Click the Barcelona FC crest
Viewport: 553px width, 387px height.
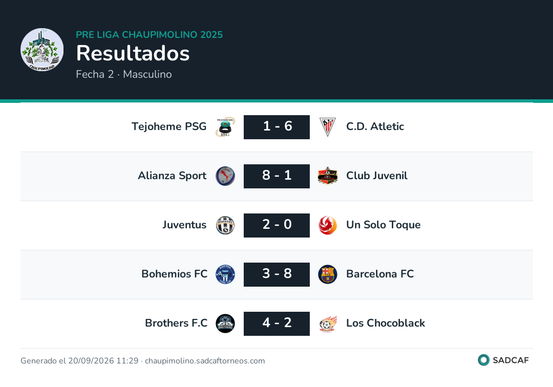point(328,274)
